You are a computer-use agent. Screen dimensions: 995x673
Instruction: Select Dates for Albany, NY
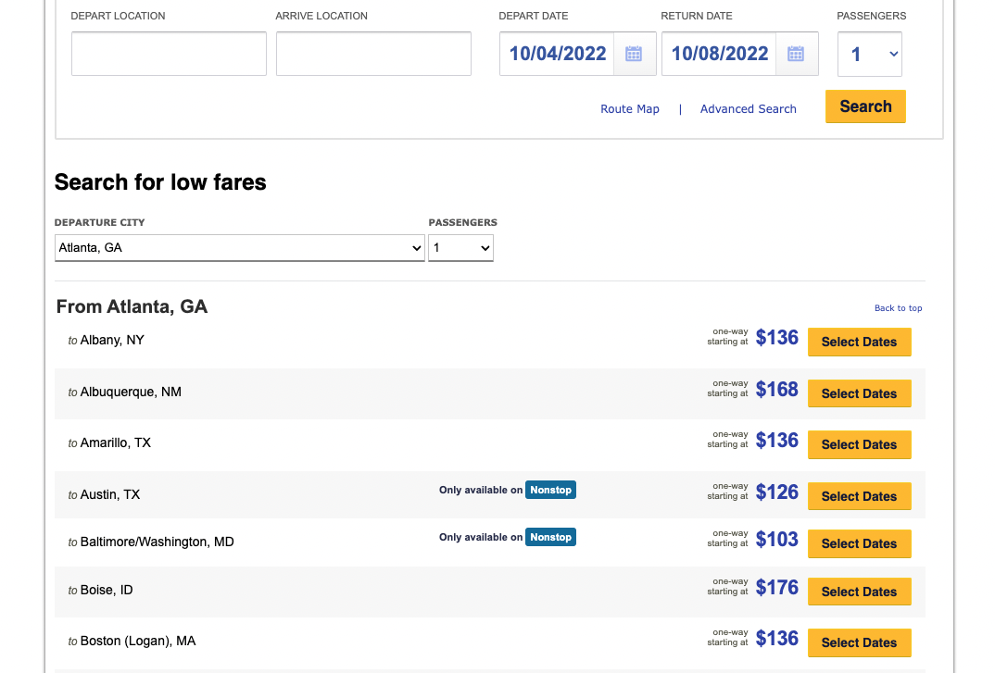(859, 342)
